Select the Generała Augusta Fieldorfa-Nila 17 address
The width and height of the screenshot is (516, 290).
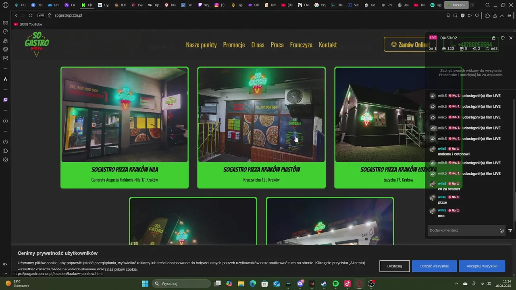125,180
